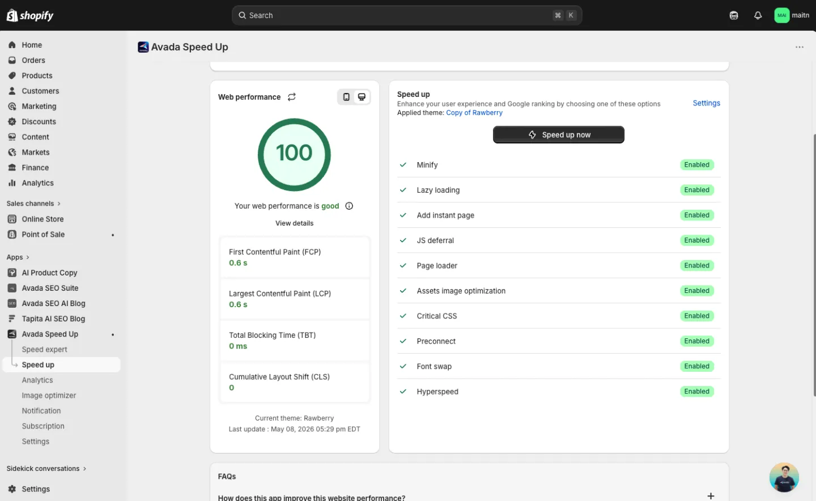Click the page vertical scrollbar
The width and height of the screenshot is (816, 501).
pyautogui.click(x=814, y=265)
